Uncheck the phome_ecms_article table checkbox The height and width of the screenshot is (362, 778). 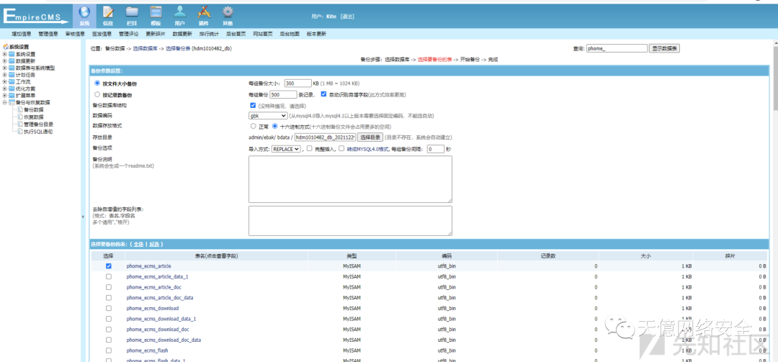109,266
